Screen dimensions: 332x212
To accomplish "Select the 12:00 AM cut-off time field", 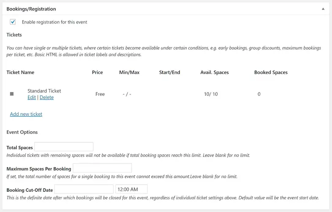I will (x=131, y=189).
